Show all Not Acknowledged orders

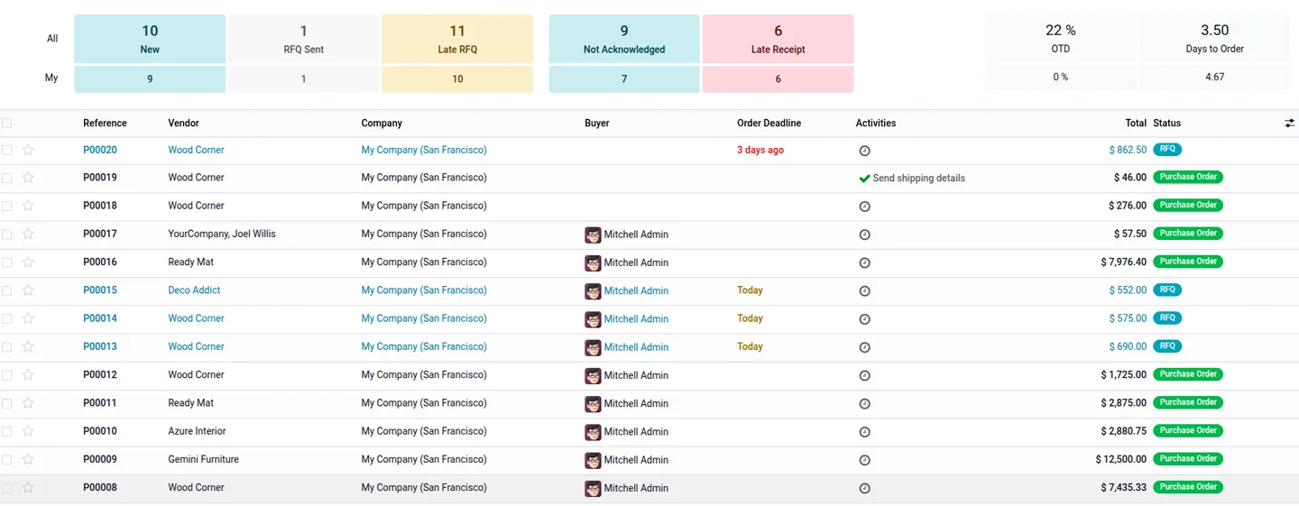tap(624, 39)
